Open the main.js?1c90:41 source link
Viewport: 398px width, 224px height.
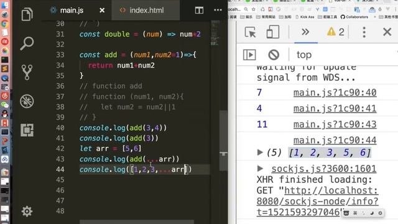click(x=335, y=109)
